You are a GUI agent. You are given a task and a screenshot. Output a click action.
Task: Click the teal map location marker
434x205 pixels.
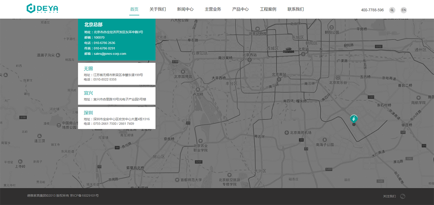354,120
